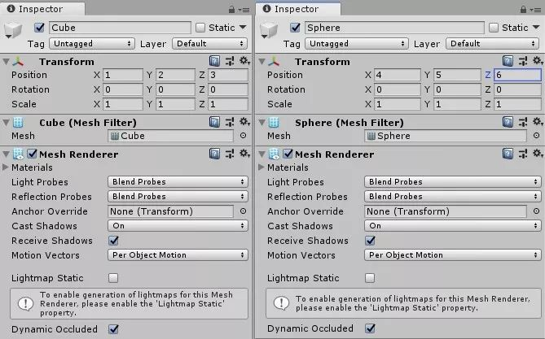Open Sphere Mesh Renderer preset selector icon
Screen dimensions: 545x339
(523, 154)
